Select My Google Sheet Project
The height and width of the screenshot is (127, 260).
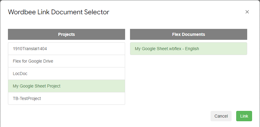tap(66, 86)
